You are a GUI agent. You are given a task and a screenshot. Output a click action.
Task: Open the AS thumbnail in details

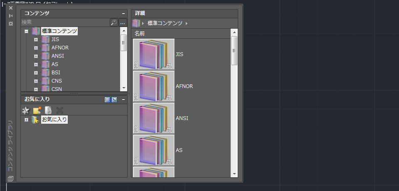coord(154,150)
